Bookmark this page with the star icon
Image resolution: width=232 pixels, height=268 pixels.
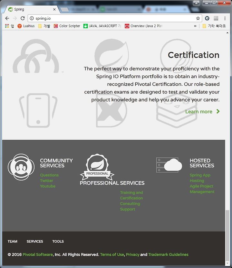pyautogui.click(x=198, y=18)
